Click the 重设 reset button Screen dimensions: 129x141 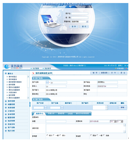pyautogui.click(x=84, y=27)
